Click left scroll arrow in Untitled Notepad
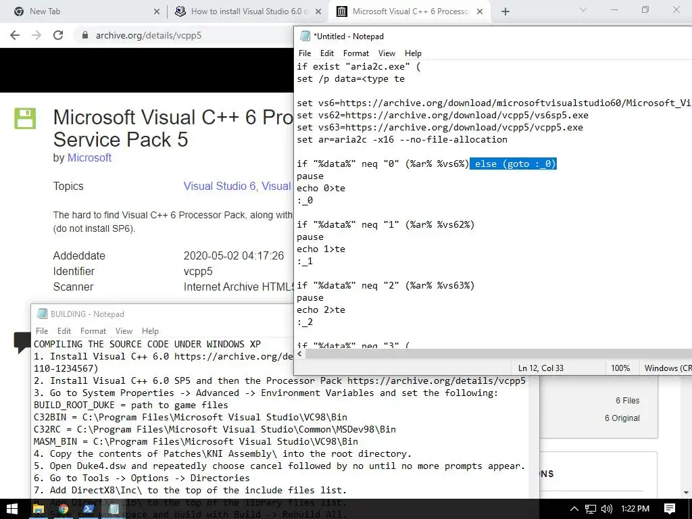Screen dimensions: 692x519 click(x=299, y=354)
